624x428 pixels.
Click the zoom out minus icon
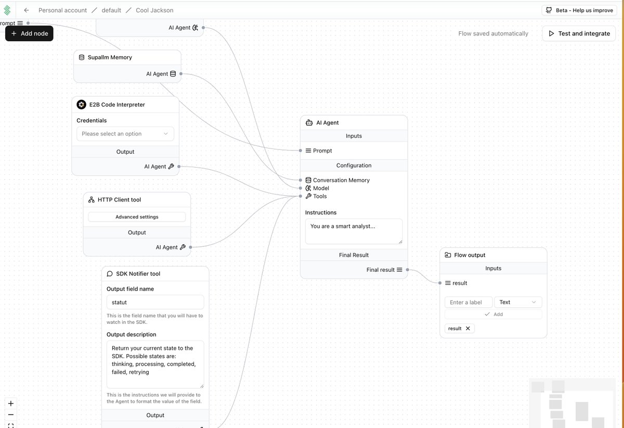tap(11, 416)
